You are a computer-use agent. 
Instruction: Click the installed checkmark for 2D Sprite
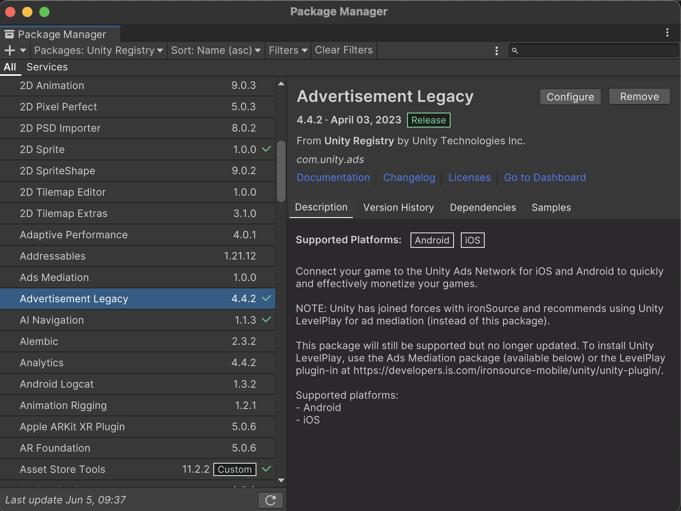267,149
